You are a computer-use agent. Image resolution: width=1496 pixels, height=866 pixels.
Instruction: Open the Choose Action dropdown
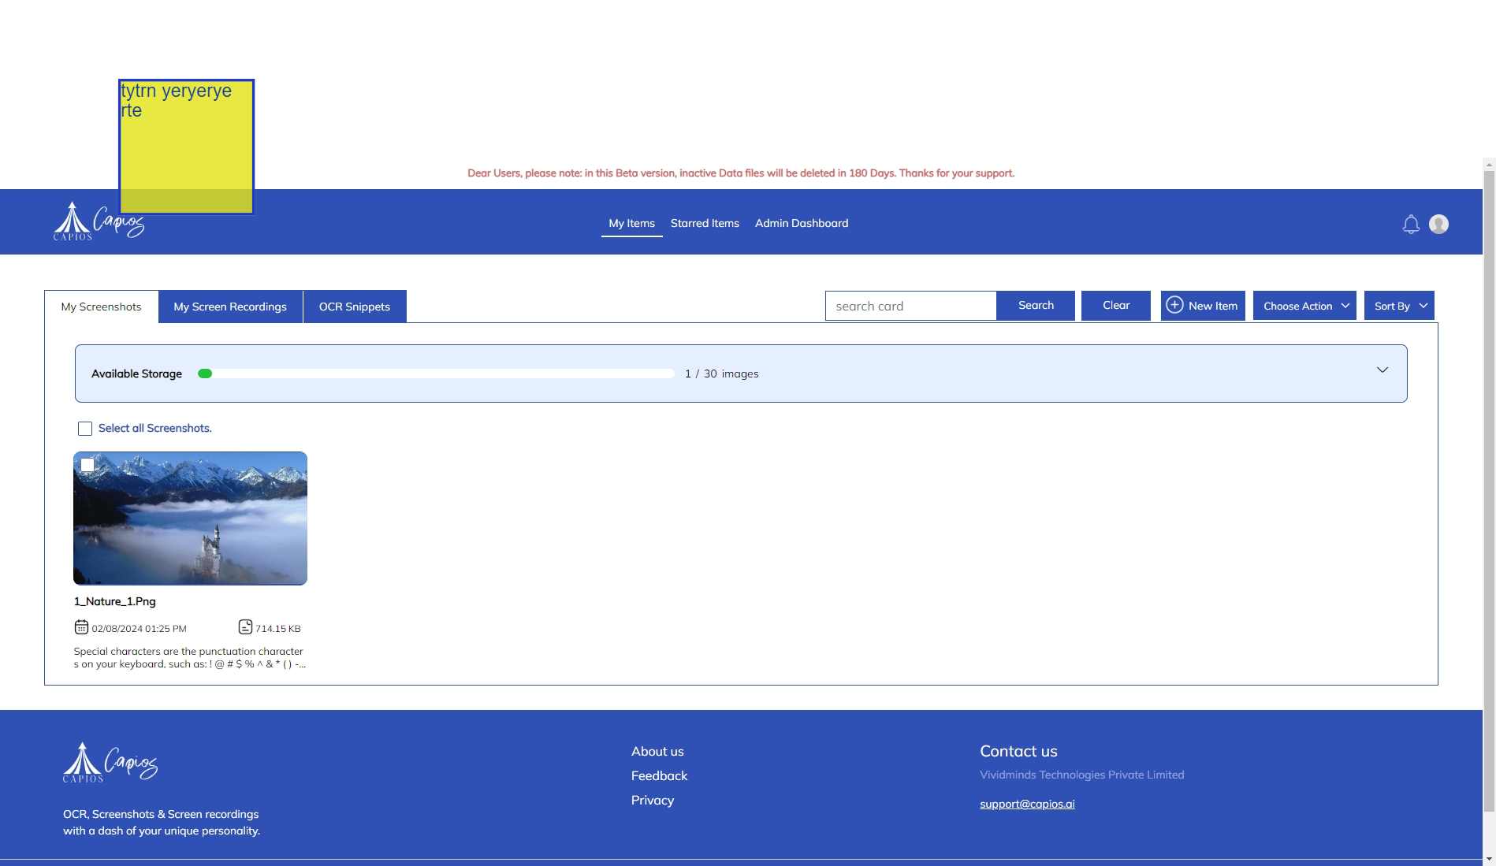(1304, 306)
